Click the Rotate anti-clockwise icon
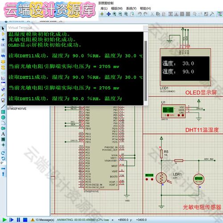Viewport: 223px width, 223px height. tap(3, 158)
